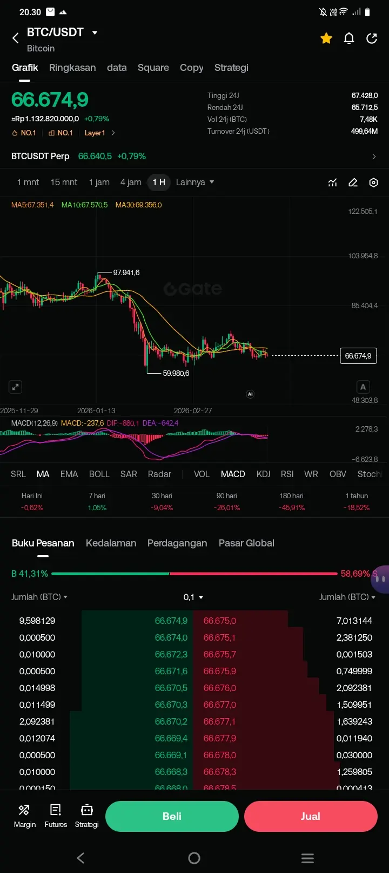Image resolution: width=389 pixels, height=873 pixels.
Task: Tap current price label 66.674,9
Action: (x=358, y=356)
